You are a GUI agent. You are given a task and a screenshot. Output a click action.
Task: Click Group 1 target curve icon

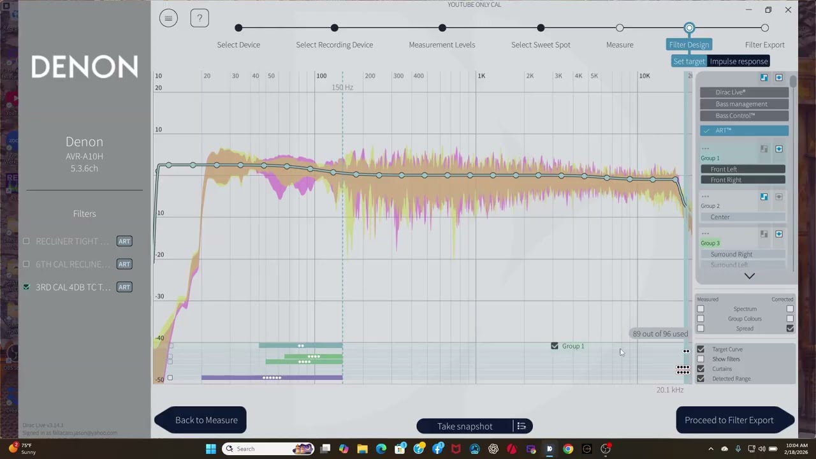(764, 149)
